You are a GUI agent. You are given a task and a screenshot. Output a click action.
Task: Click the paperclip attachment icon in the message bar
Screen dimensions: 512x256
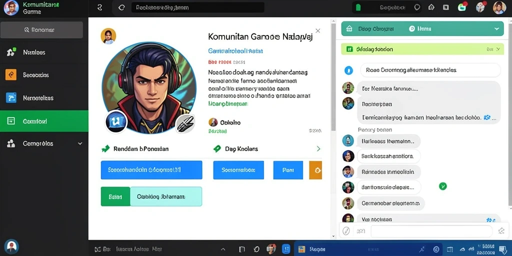[346, 231]
